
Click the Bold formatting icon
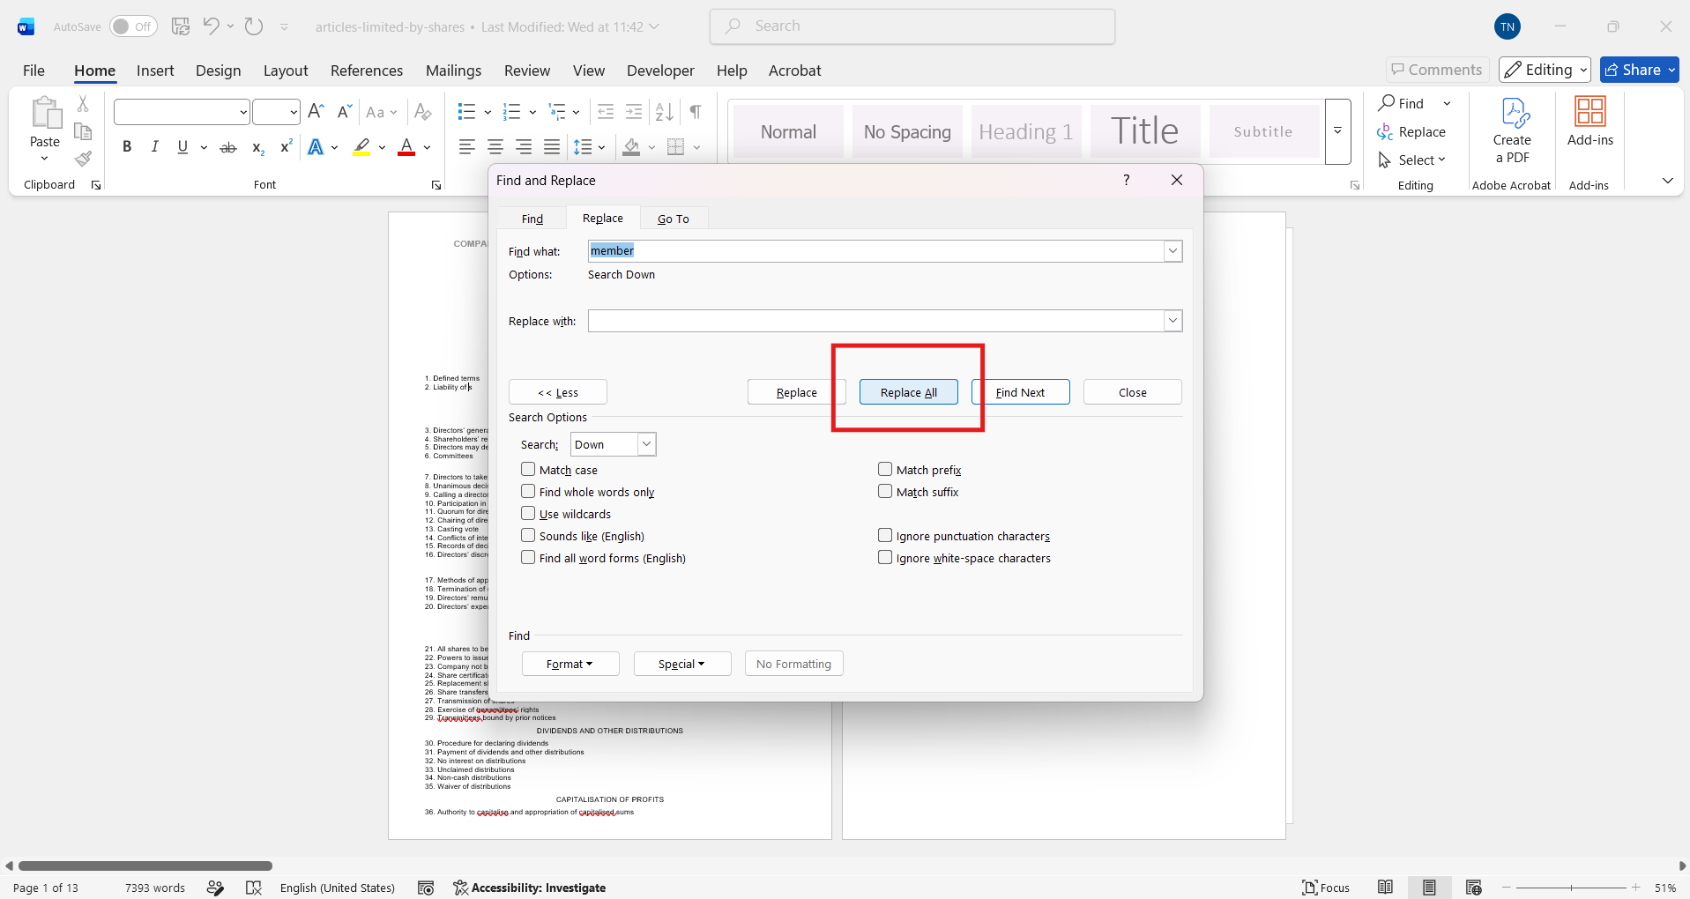coord(127,147)
